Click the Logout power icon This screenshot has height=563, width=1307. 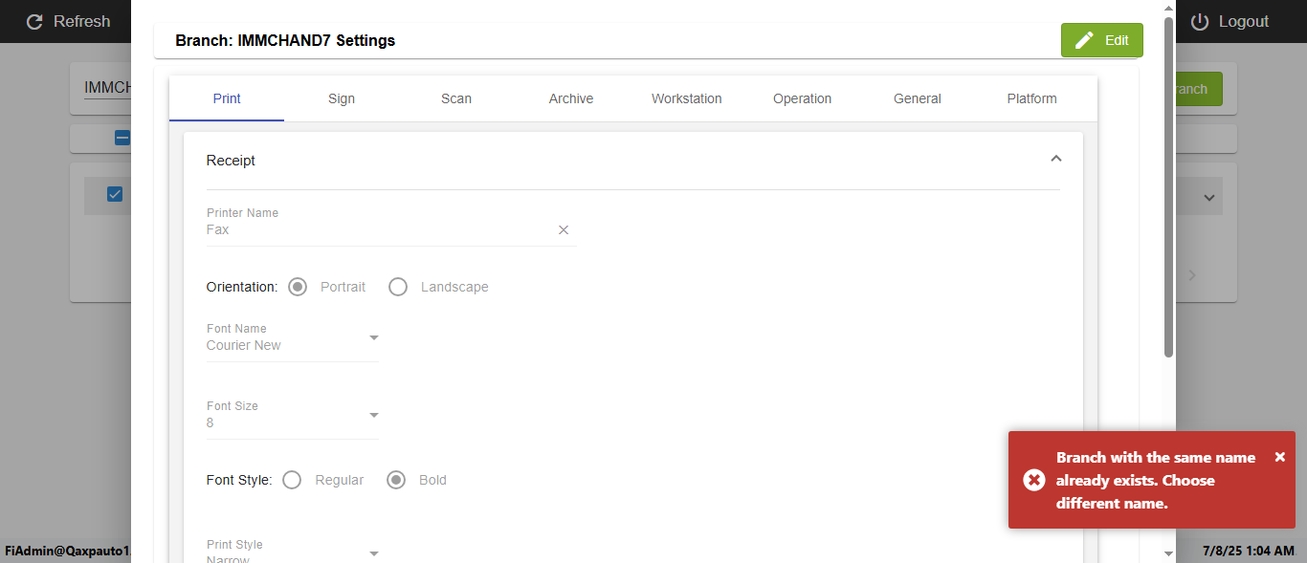click(x=1200, y=21)
